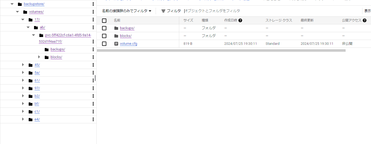Check the box for the blocks/ row
This screenshot has width=371, height=144.
(104, 36)
